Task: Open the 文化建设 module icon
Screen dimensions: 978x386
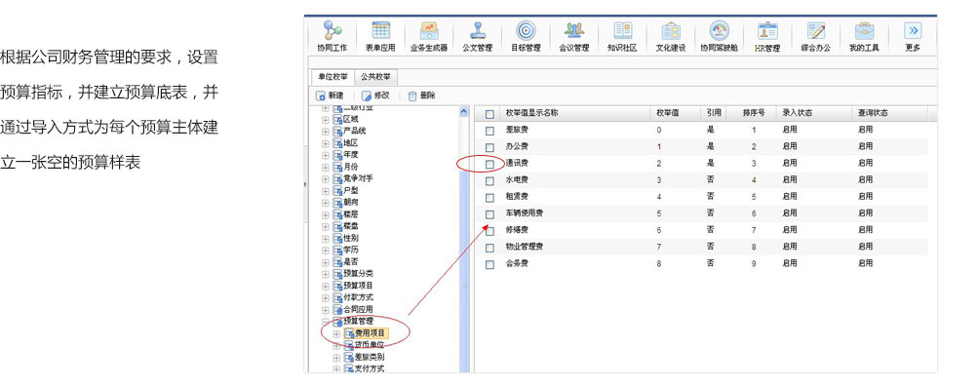Action: [x=671, y=30]
